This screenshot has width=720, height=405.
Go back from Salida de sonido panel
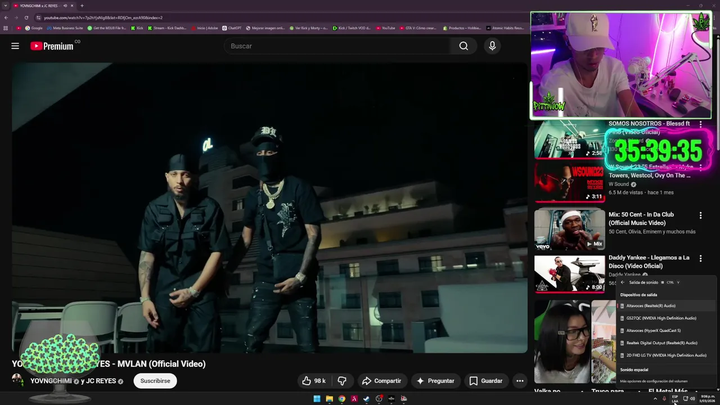622,282
